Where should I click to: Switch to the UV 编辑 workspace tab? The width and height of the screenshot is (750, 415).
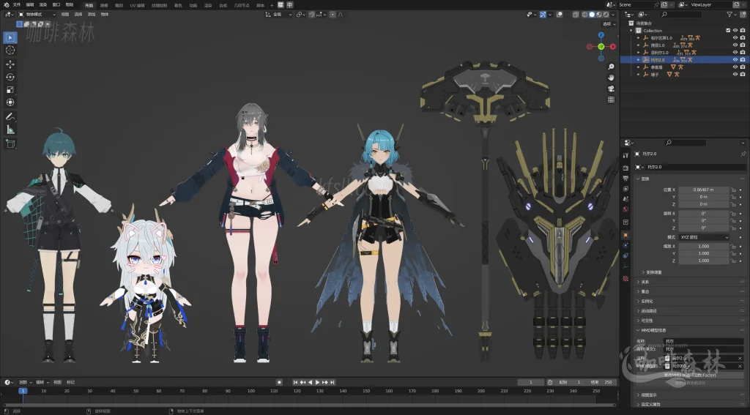point(137,5)
